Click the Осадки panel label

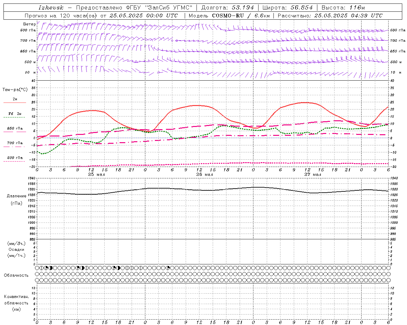[x=17, y=249]
